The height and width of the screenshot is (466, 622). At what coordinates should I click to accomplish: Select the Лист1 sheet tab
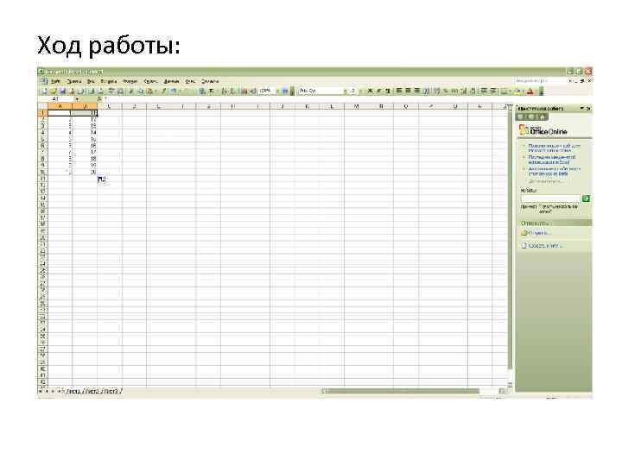point(73,391)
